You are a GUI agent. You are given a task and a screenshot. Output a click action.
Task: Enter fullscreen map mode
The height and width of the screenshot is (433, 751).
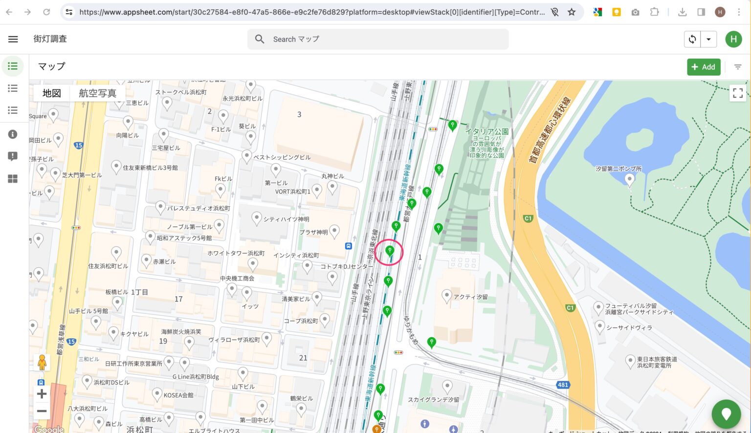[x=738, y=93]
